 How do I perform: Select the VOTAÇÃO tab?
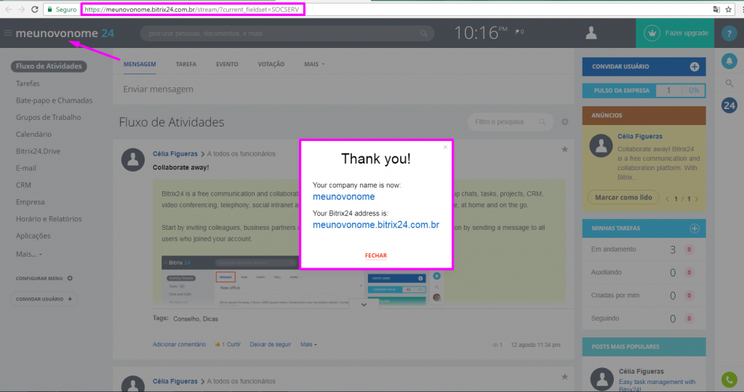[x=271, y=64]
